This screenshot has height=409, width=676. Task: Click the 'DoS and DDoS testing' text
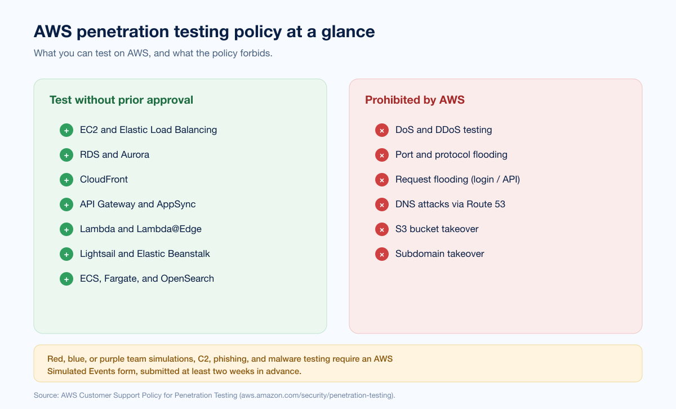click(443, 130)
